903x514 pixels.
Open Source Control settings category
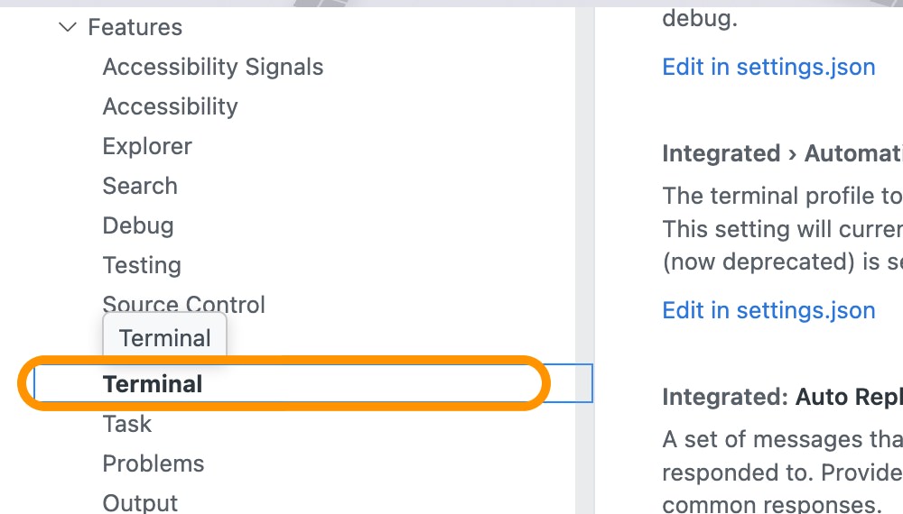pos(183,304)
